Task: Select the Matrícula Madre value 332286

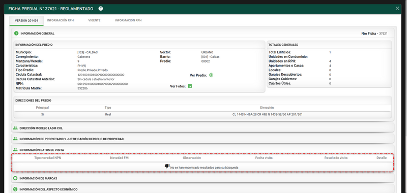Action: pyautogui.click(x=82, y=88)
